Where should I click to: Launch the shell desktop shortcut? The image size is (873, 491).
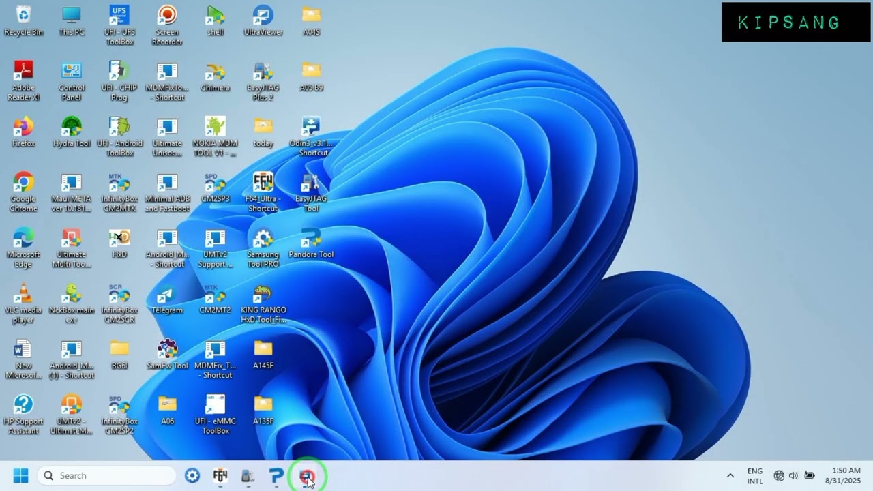click(x=216, y=21)
